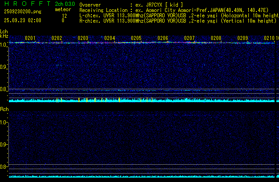Click the HROFFT title text
The width and height of the screenshot is (279, 182).
pyautogui.click(x=25, y=4)
